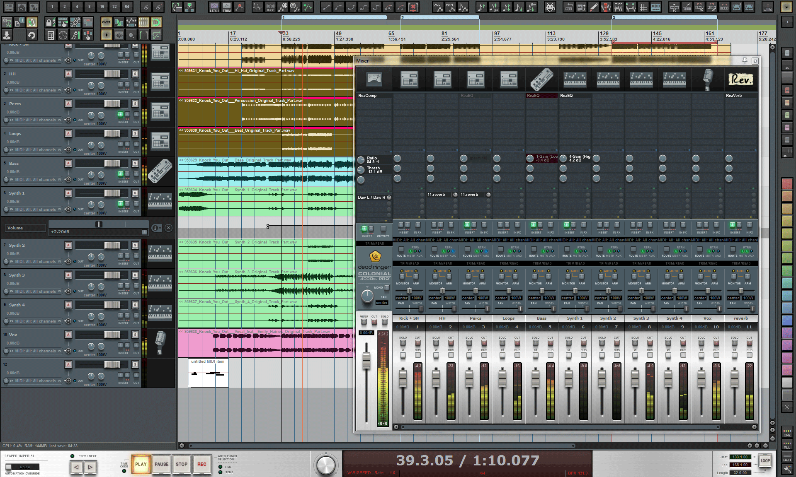Click the Bass track keytar icon

click(x=160, y=171)
